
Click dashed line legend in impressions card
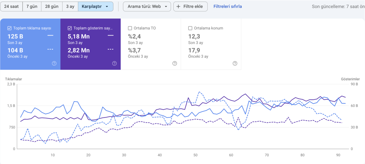click(111, 49)
